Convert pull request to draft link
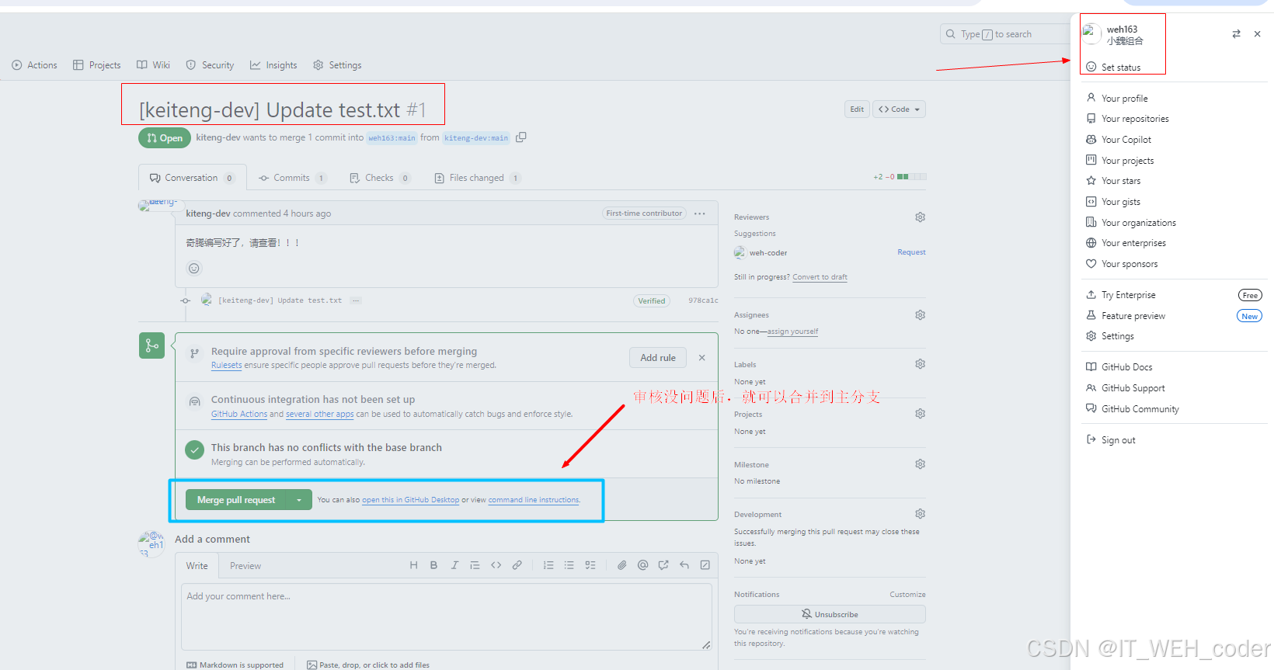Screen dimensions: 1274x670 (x=820, y=277)
